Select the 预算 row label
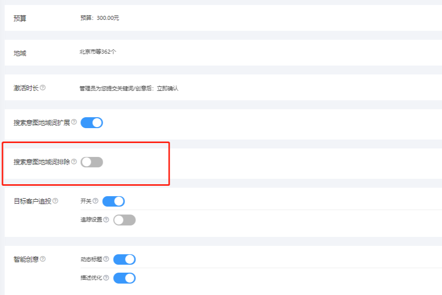 tap(20, 18)
